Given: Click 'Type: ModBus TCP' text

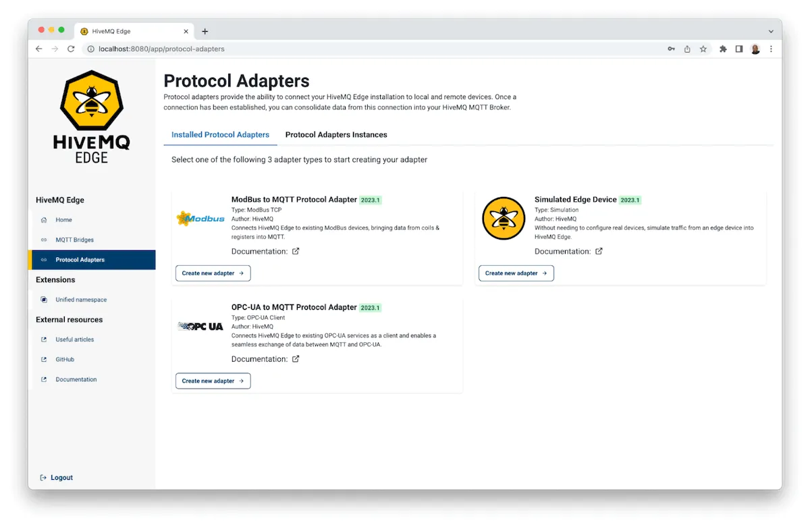Looking at the screenshot, I should 256,210.
